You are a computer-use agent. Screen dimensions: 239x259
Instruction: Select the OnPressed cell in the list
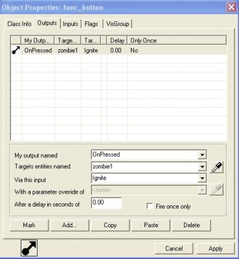(38, 51)
